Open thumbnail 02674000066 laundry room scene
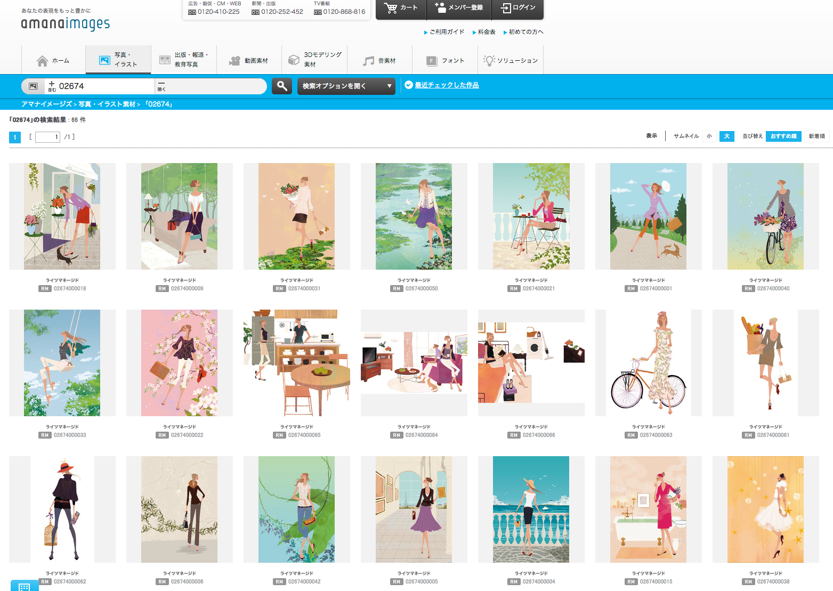Viewport: 833px width, 591px height. coord(531,363)
